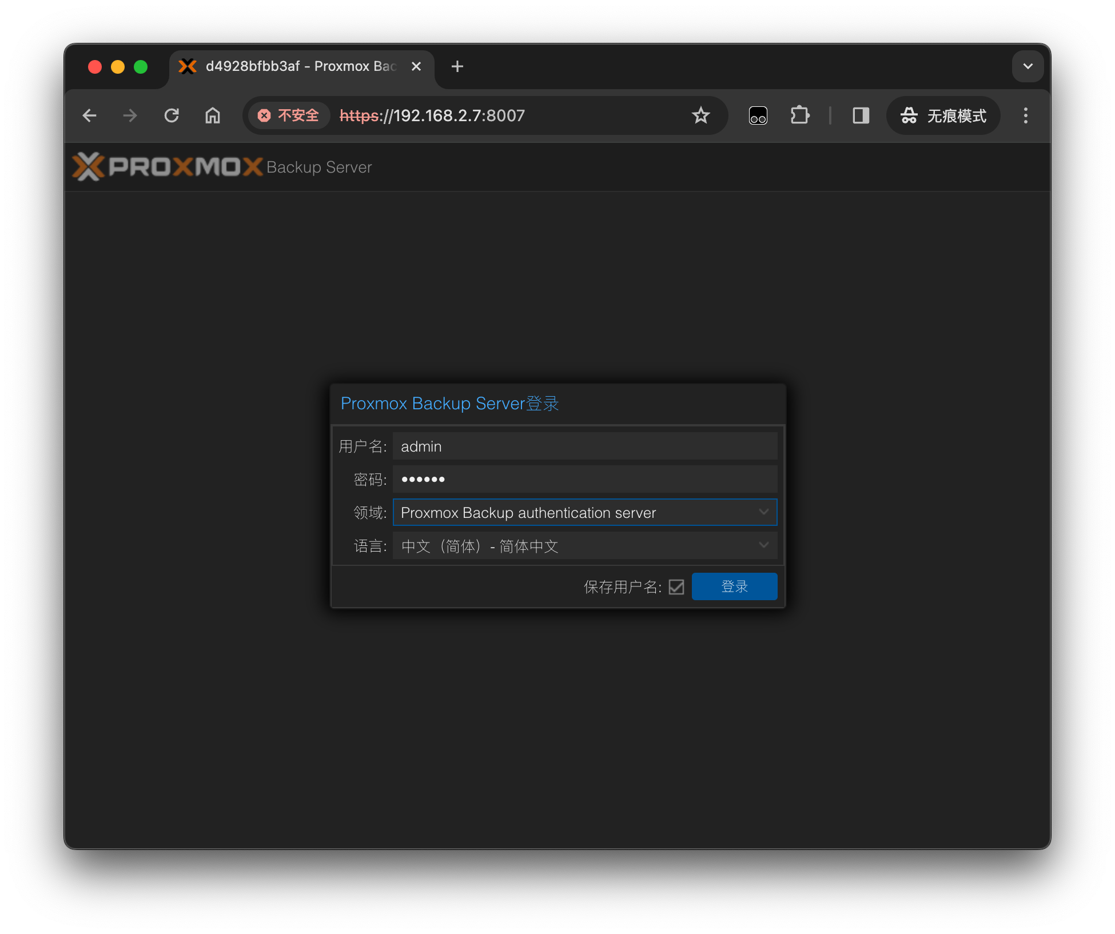
Task: Toggle the 保存用户名 checkbox
Action: point(676,586)
